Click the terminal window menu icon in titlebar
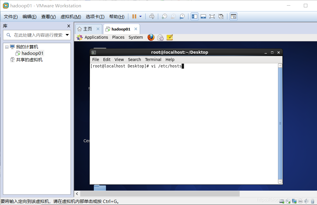This screenshot has width=317, height=205. (94, 52)
